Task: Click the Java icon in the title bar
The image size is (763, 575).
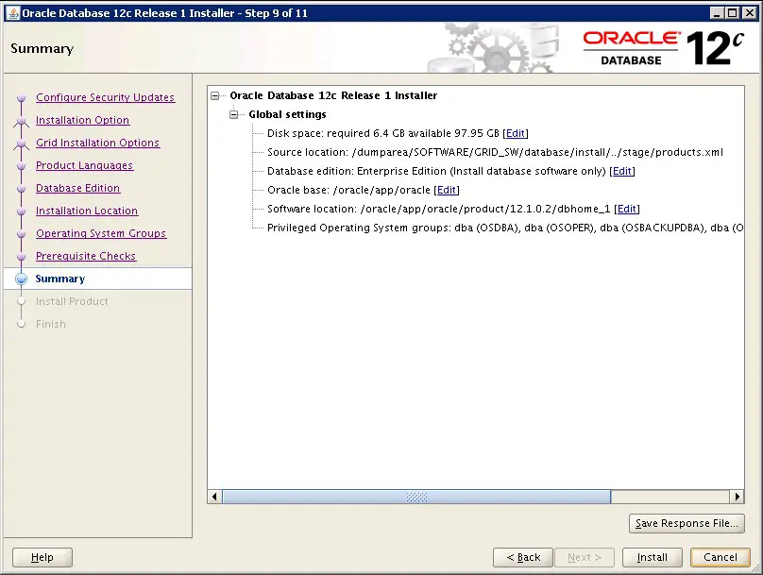Action: pyautogui.click(x=14, y=13)
